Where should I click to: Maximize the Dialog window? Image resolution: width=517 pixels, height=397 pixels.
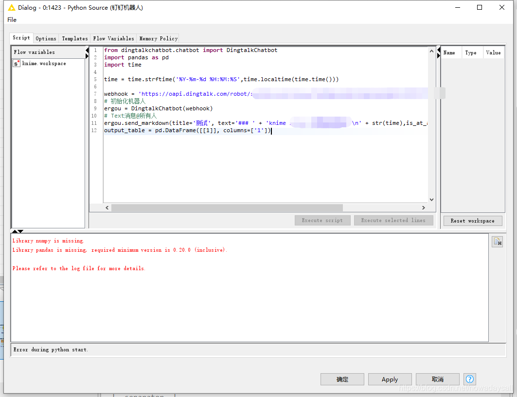[x=480, y=7]
